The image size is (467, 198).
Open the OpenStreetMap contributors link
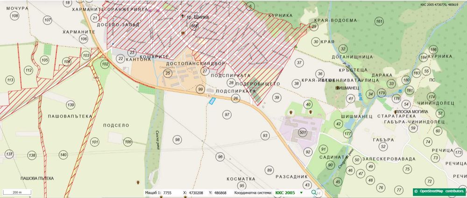pyautogui.click(x=439, y=191)
